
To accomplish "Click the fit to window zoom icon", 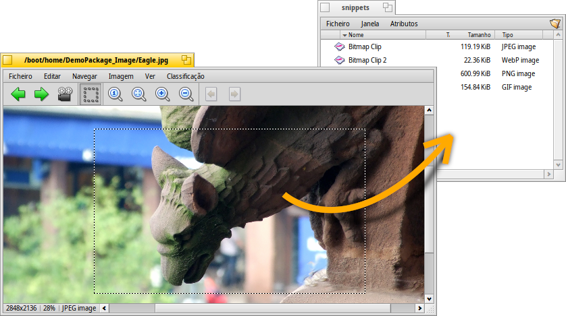I will [x=139, y=94].
